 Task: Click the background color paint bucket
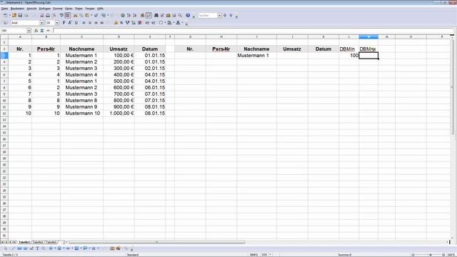point(169,23)
